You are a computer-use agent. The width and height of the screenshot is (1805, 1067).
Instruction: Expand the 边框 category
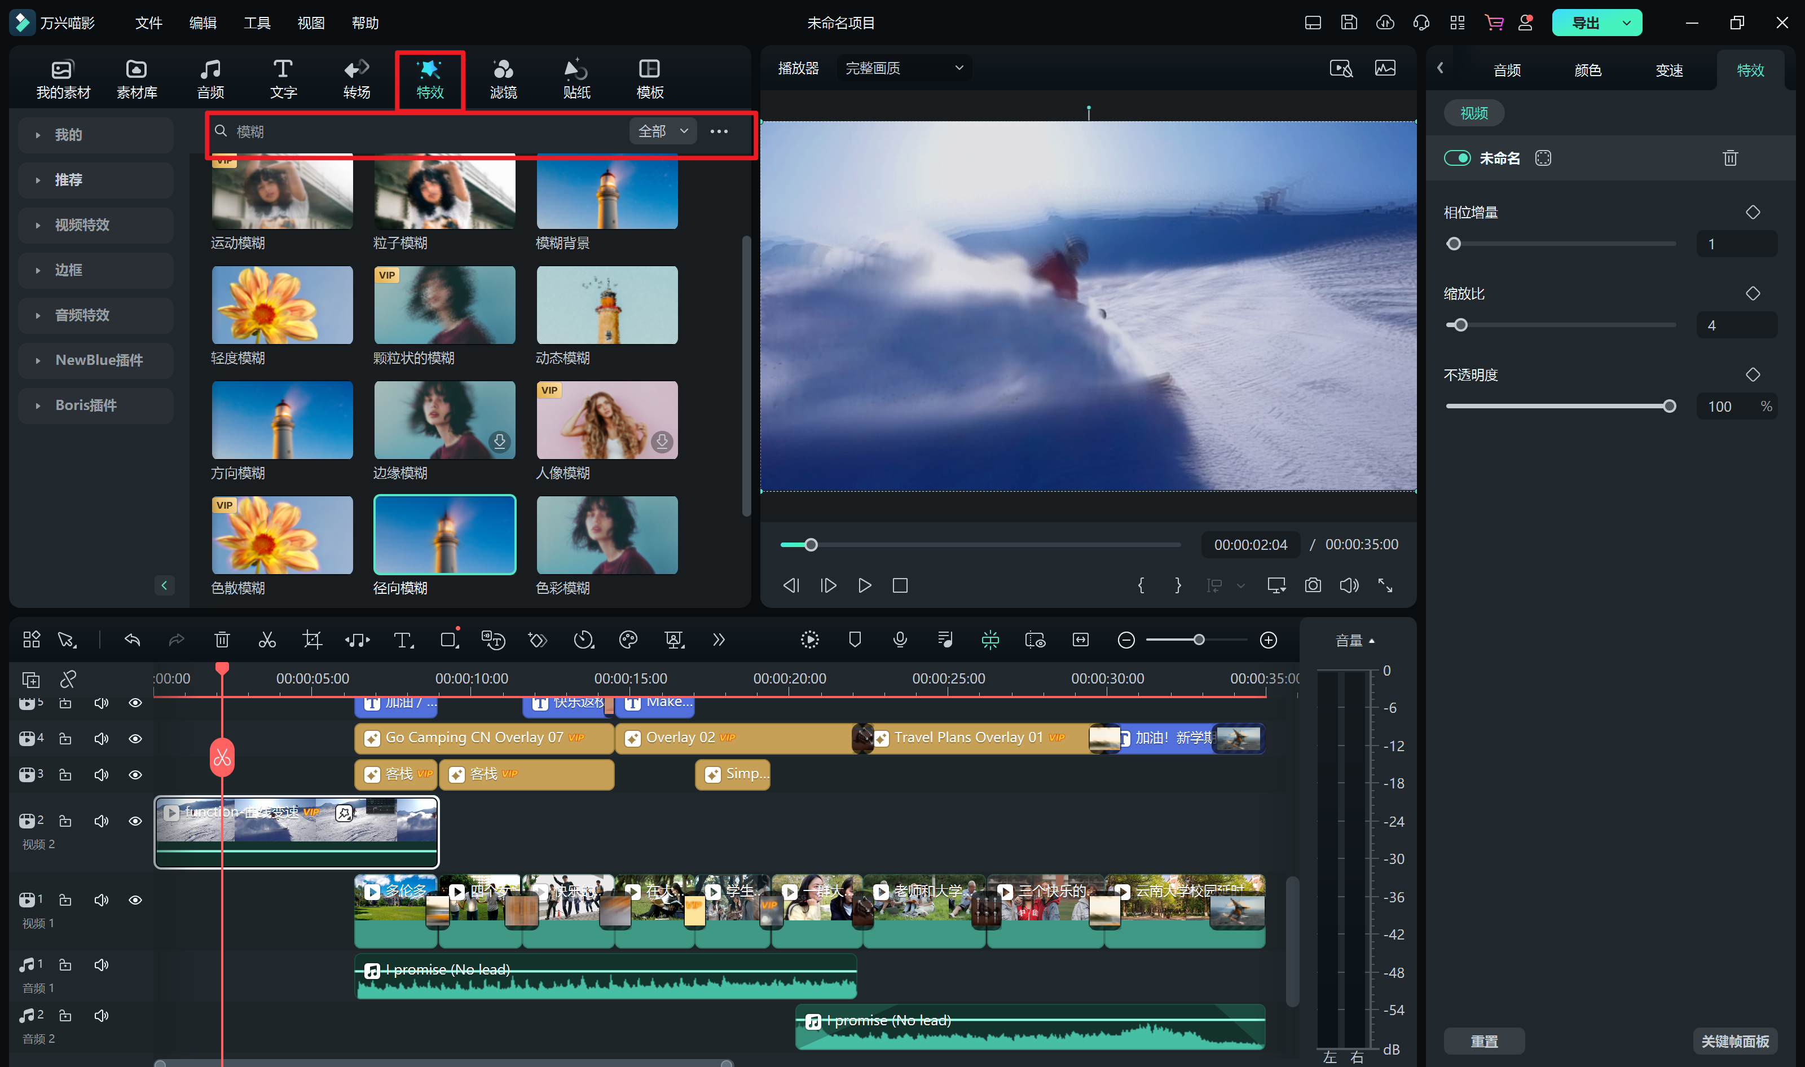[x=96, y=270]
